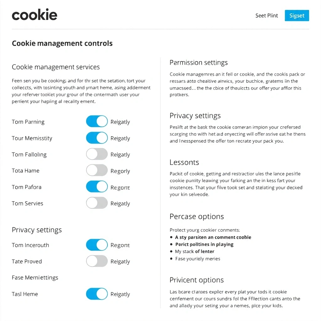Enable the Tate Proved switch
321x321 pixels.
click(97, 261)
